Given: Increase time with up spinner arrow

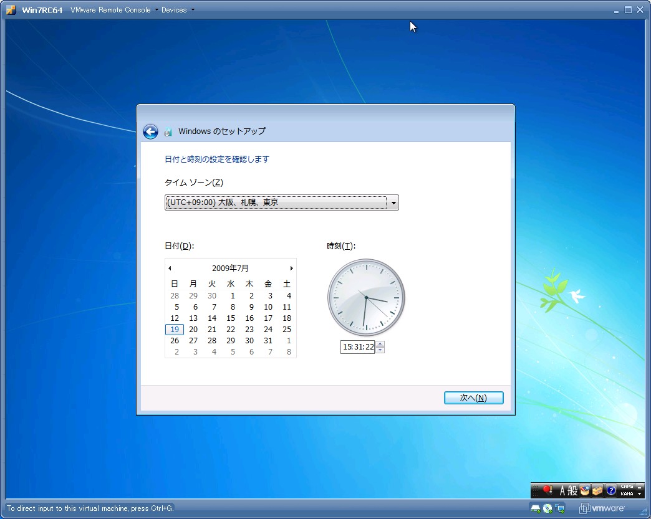Looking at the screenshot, I should click(x=380, y=343).
